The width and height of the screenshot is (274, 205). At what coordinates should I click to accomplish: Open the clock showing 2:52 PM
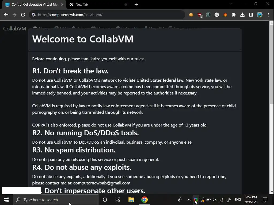click(x=251, y=200)
